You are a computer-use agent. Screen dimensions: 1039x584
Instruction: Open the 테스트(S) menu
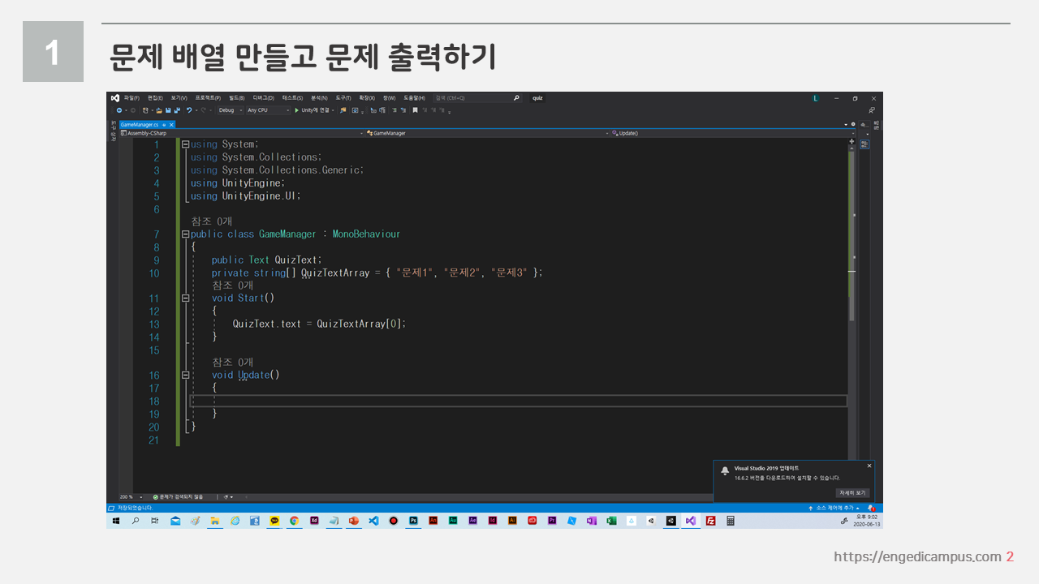click(x=292, y=98)
